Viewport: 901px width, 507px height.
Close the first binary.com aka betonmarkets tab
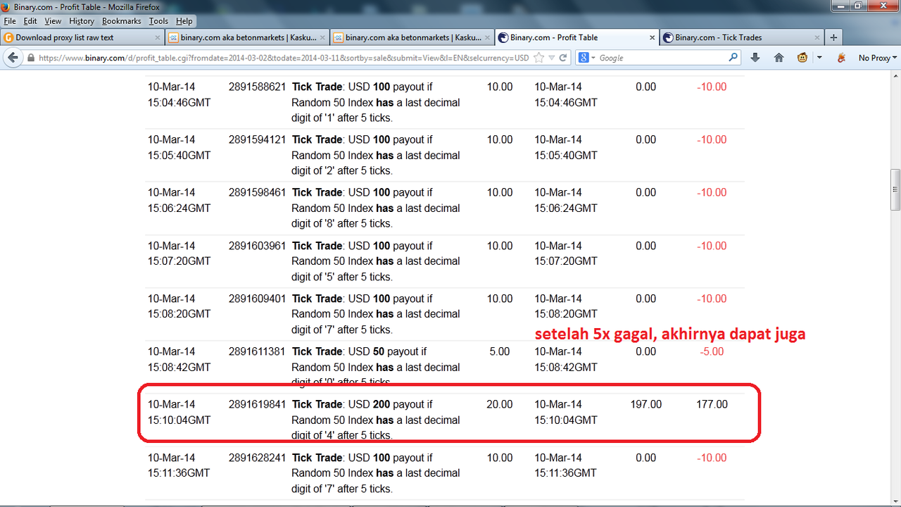322,37
